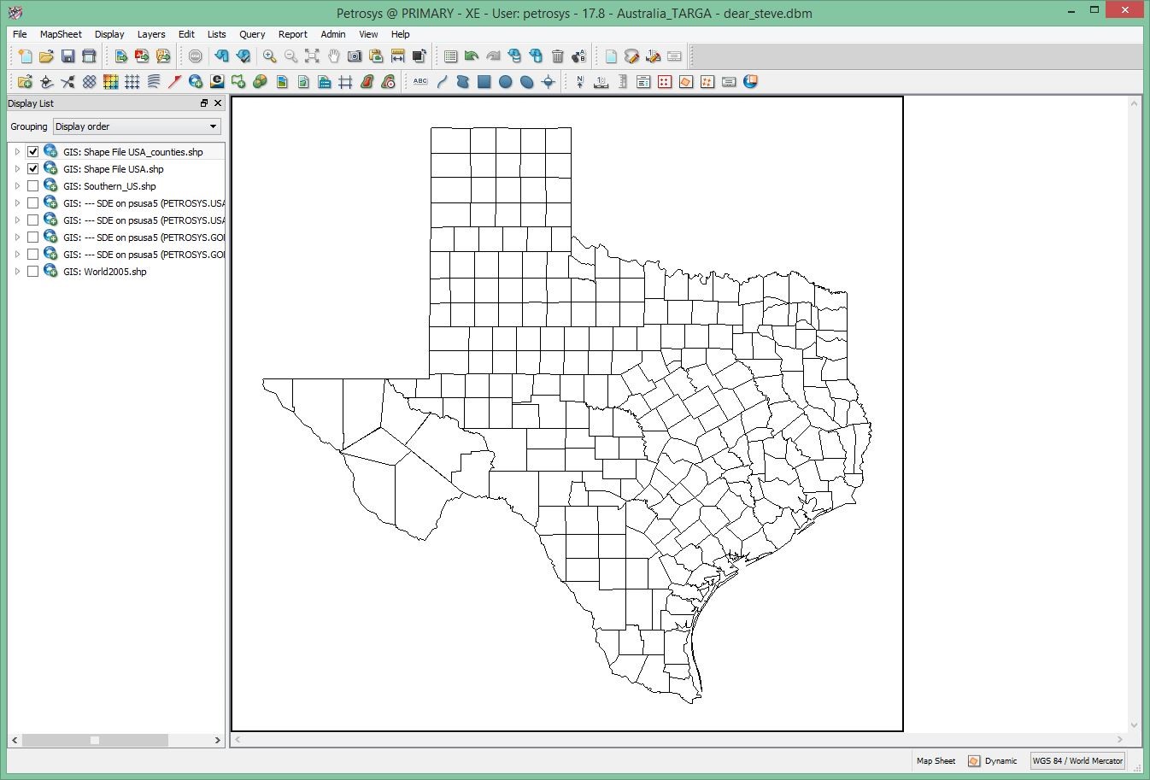Select the ellipse drawing tool
Screen dimensions: 1150x780
[x=525, y=82]
